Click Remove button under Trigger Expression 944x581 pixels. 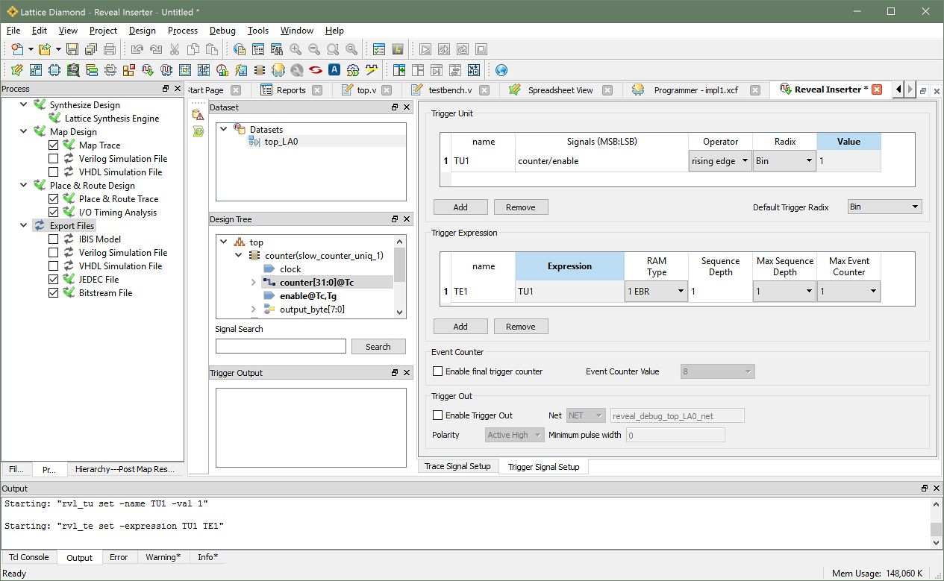pyautogui.click(x=520, y=327)
